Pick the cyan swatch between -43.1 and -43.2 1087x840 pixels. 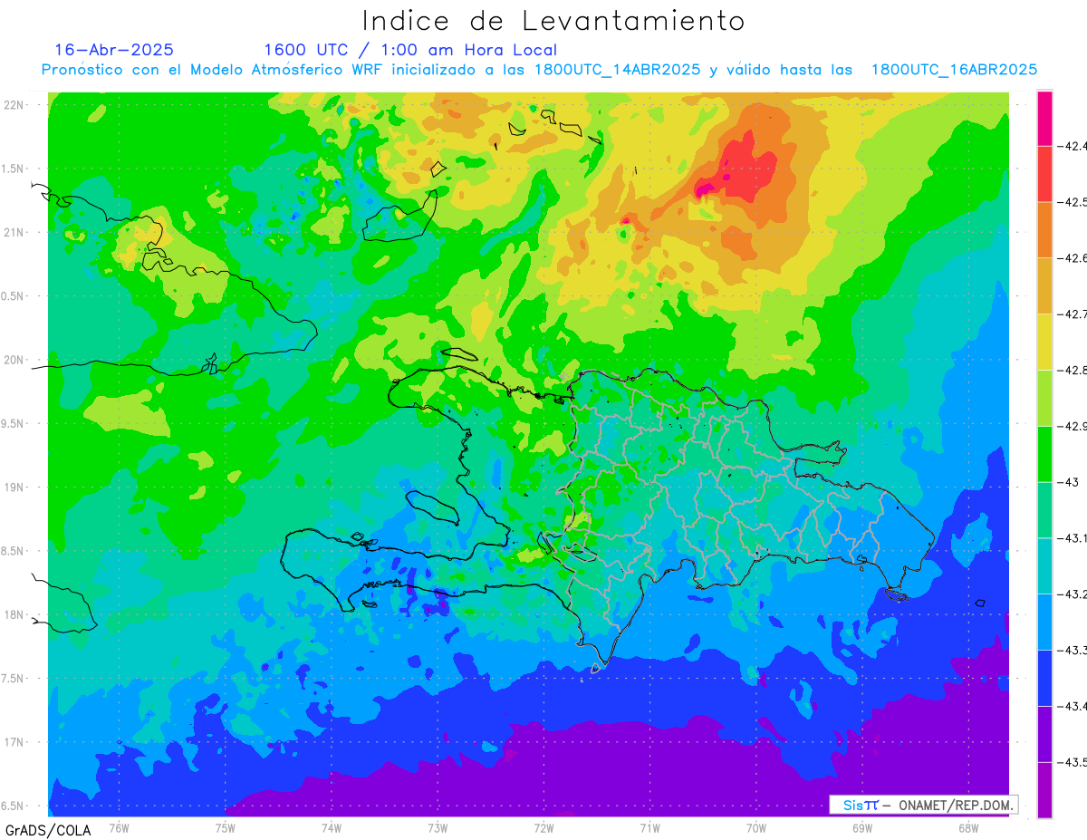click(1044, 566)
